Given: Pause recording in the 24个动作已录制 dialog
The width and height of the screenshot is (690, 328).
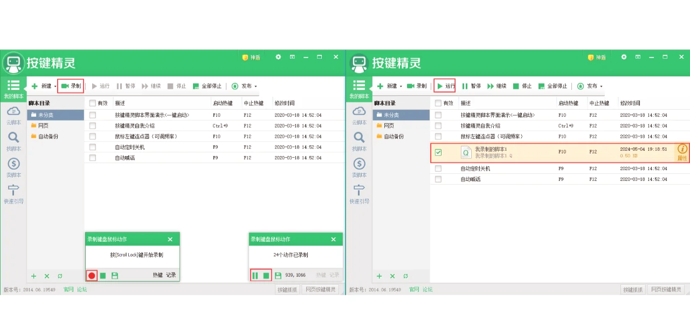Looking at the screenshot, I should (x=255, y=276).
